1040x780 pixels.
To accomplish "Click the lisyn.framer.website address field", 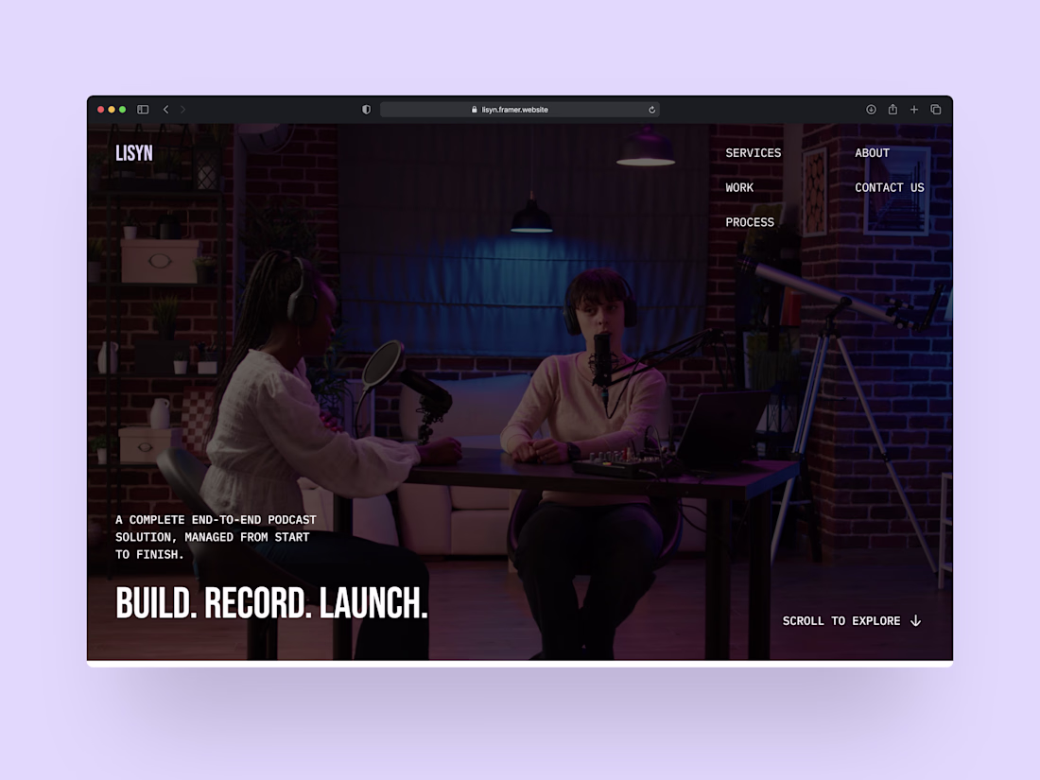I will pyautogui.click(x=519, y=110).
